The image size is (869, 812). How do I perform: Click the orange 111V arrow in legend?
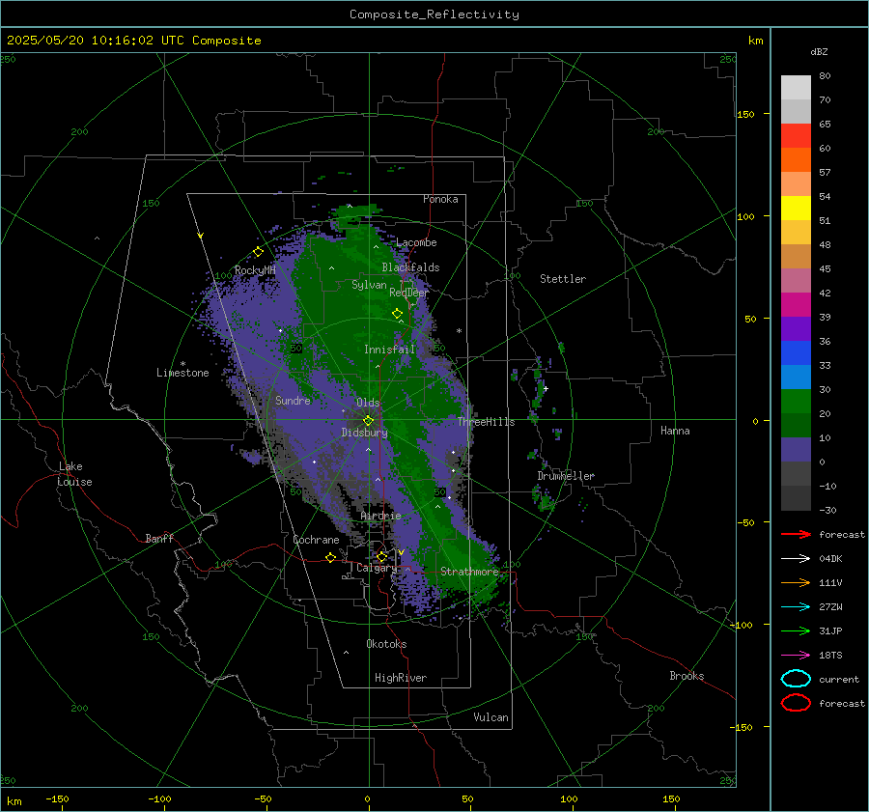[x=796, y=582]
